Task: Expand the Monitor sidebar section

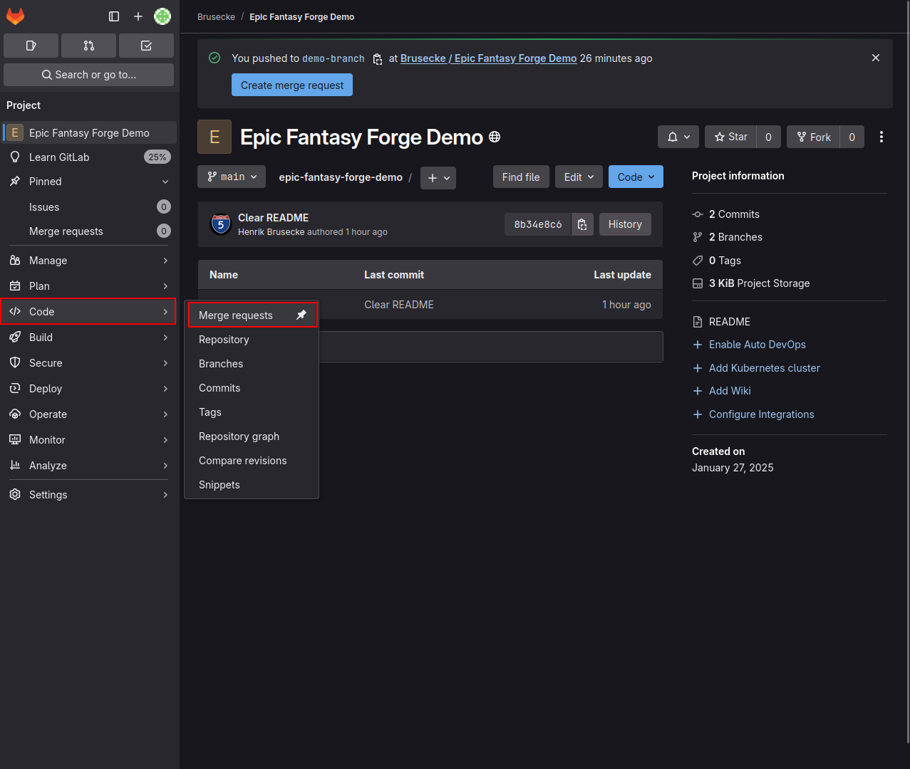Action: (89, 440)
